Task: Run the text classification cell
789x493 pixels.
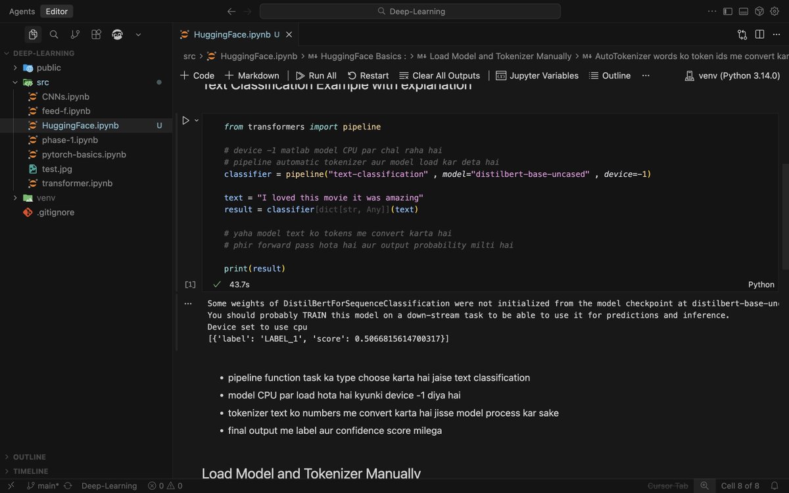Action: [186, 120]
